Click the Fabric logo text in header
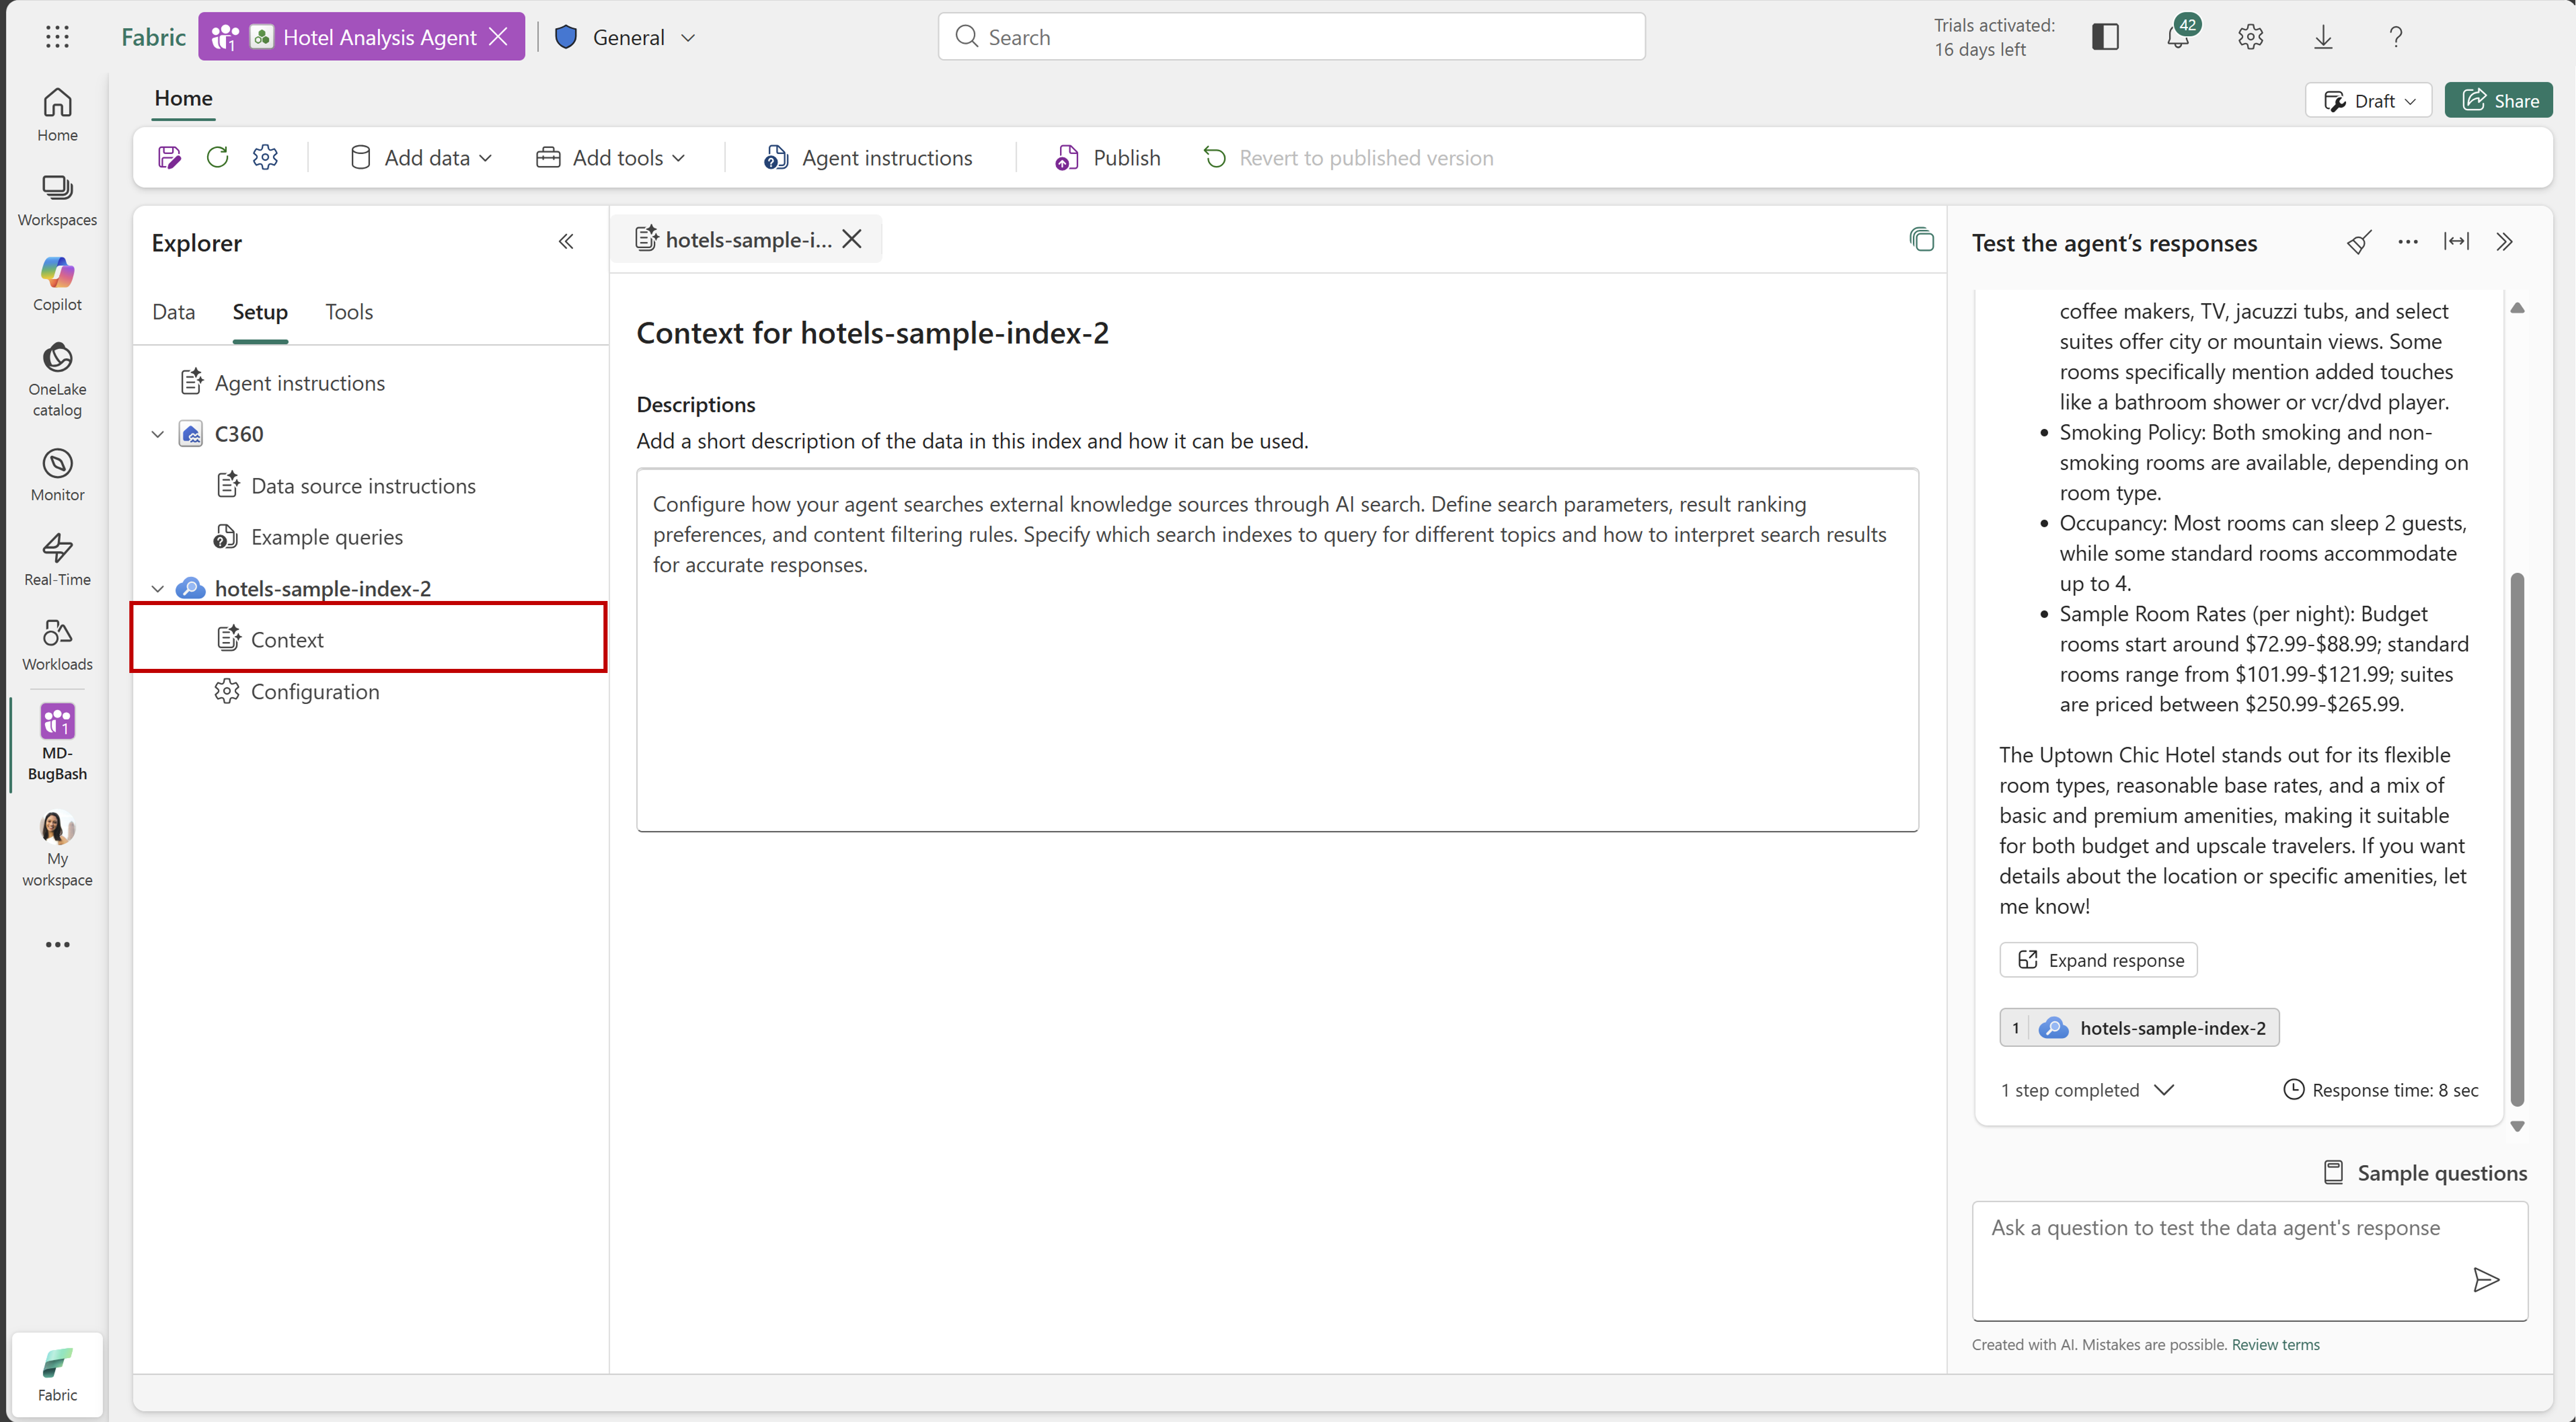Image resolution: width=2576 pixels, height=1422 pixels. click(153, 37)
